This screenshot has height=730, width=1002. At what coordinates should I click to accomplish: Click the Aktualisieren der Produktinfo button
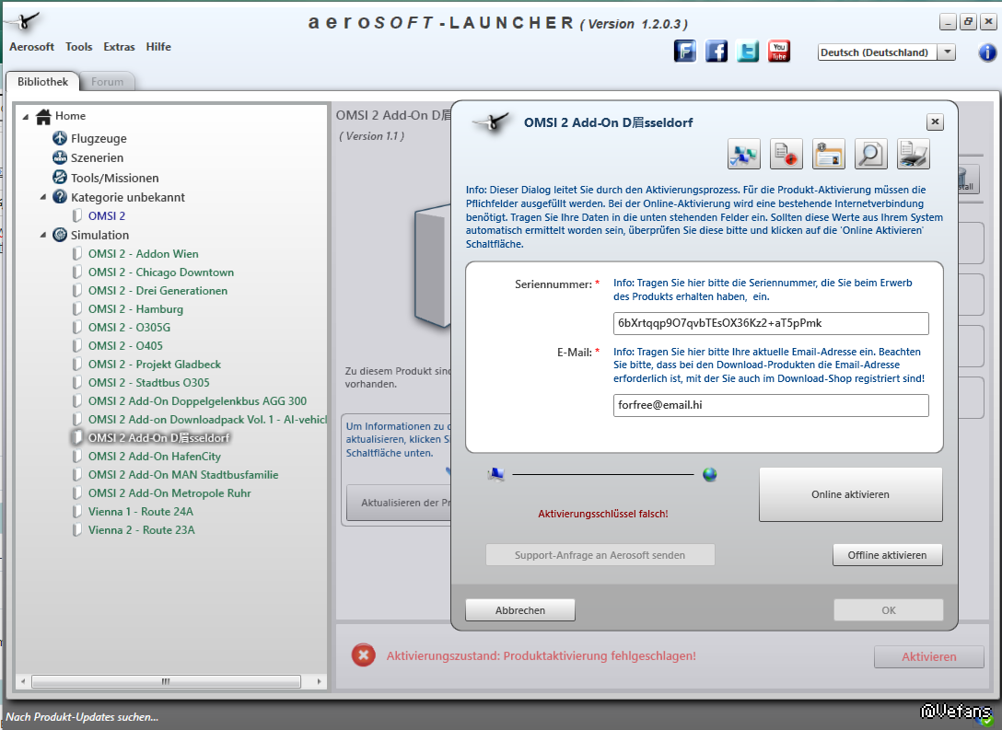pyautogui.click(x=400, y=503)
